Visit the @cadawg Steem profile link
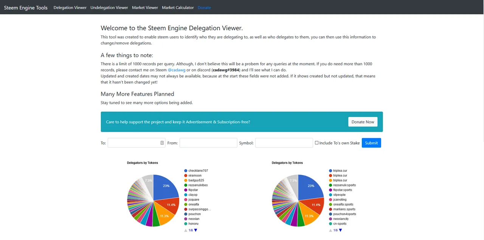 point(176,70)
